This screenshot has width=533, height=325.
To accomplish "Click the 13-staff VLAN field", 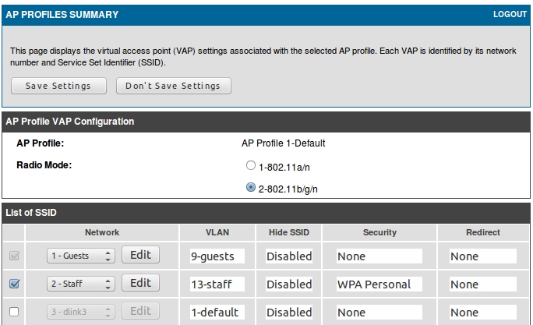I will (217, 284).
